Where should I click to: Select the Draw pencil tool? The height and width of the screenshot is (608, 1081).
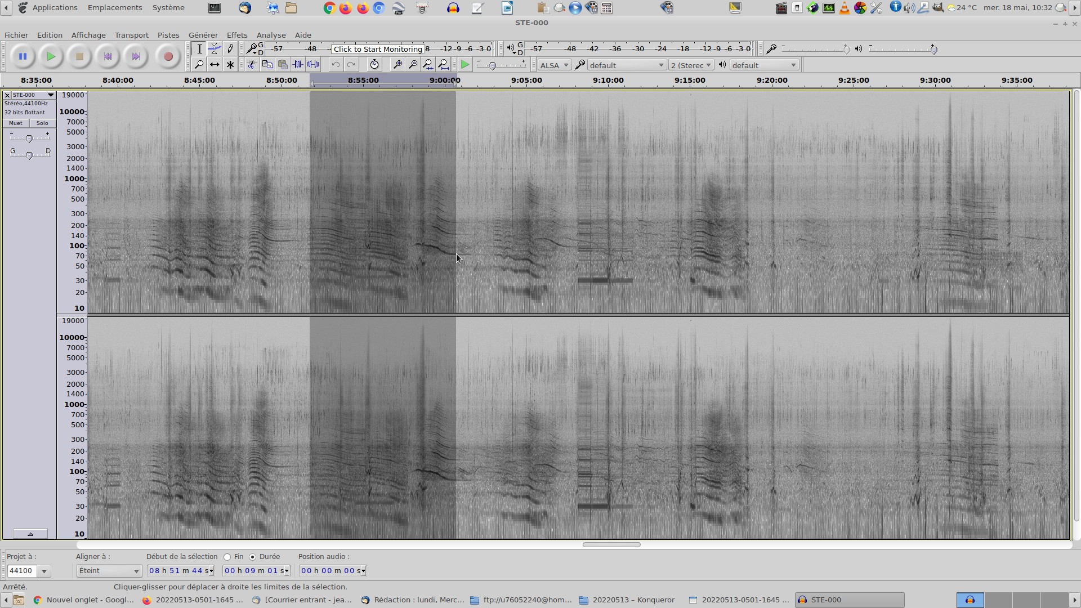click(x=230, y=49)
